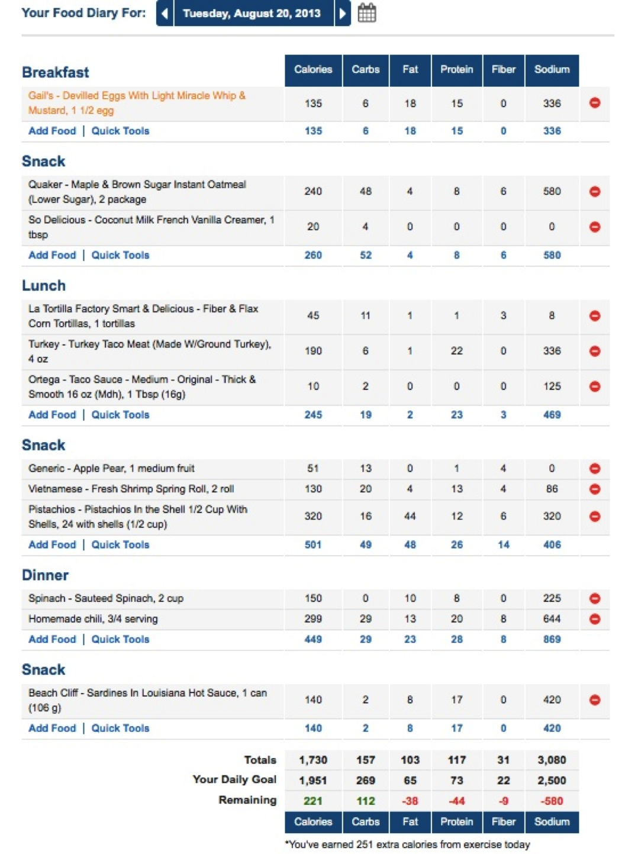Screen dimensions: 635x854
Task: Open the calendar date picker icon
Action: point(367,13)
